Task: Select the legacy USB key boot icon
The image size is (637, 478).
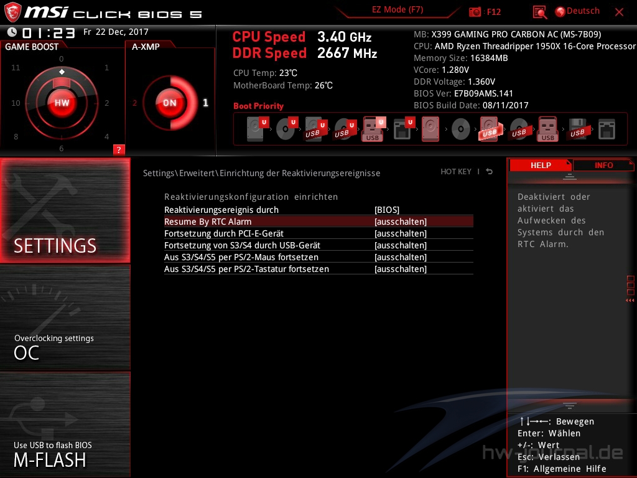Action: click(548, 129)
